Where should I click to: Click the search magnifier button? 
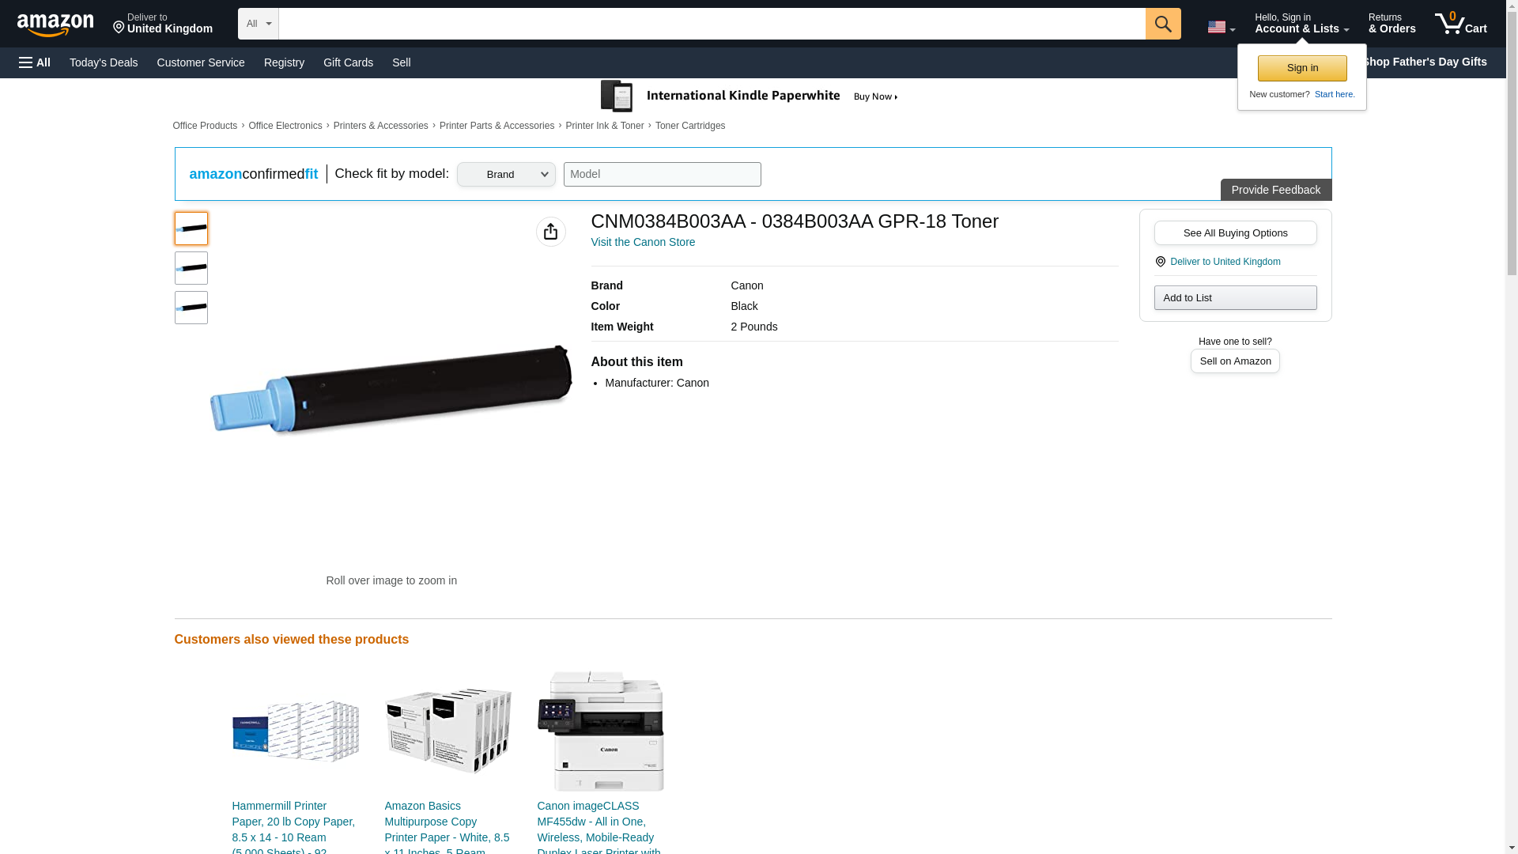click(x=1162, y=24)
